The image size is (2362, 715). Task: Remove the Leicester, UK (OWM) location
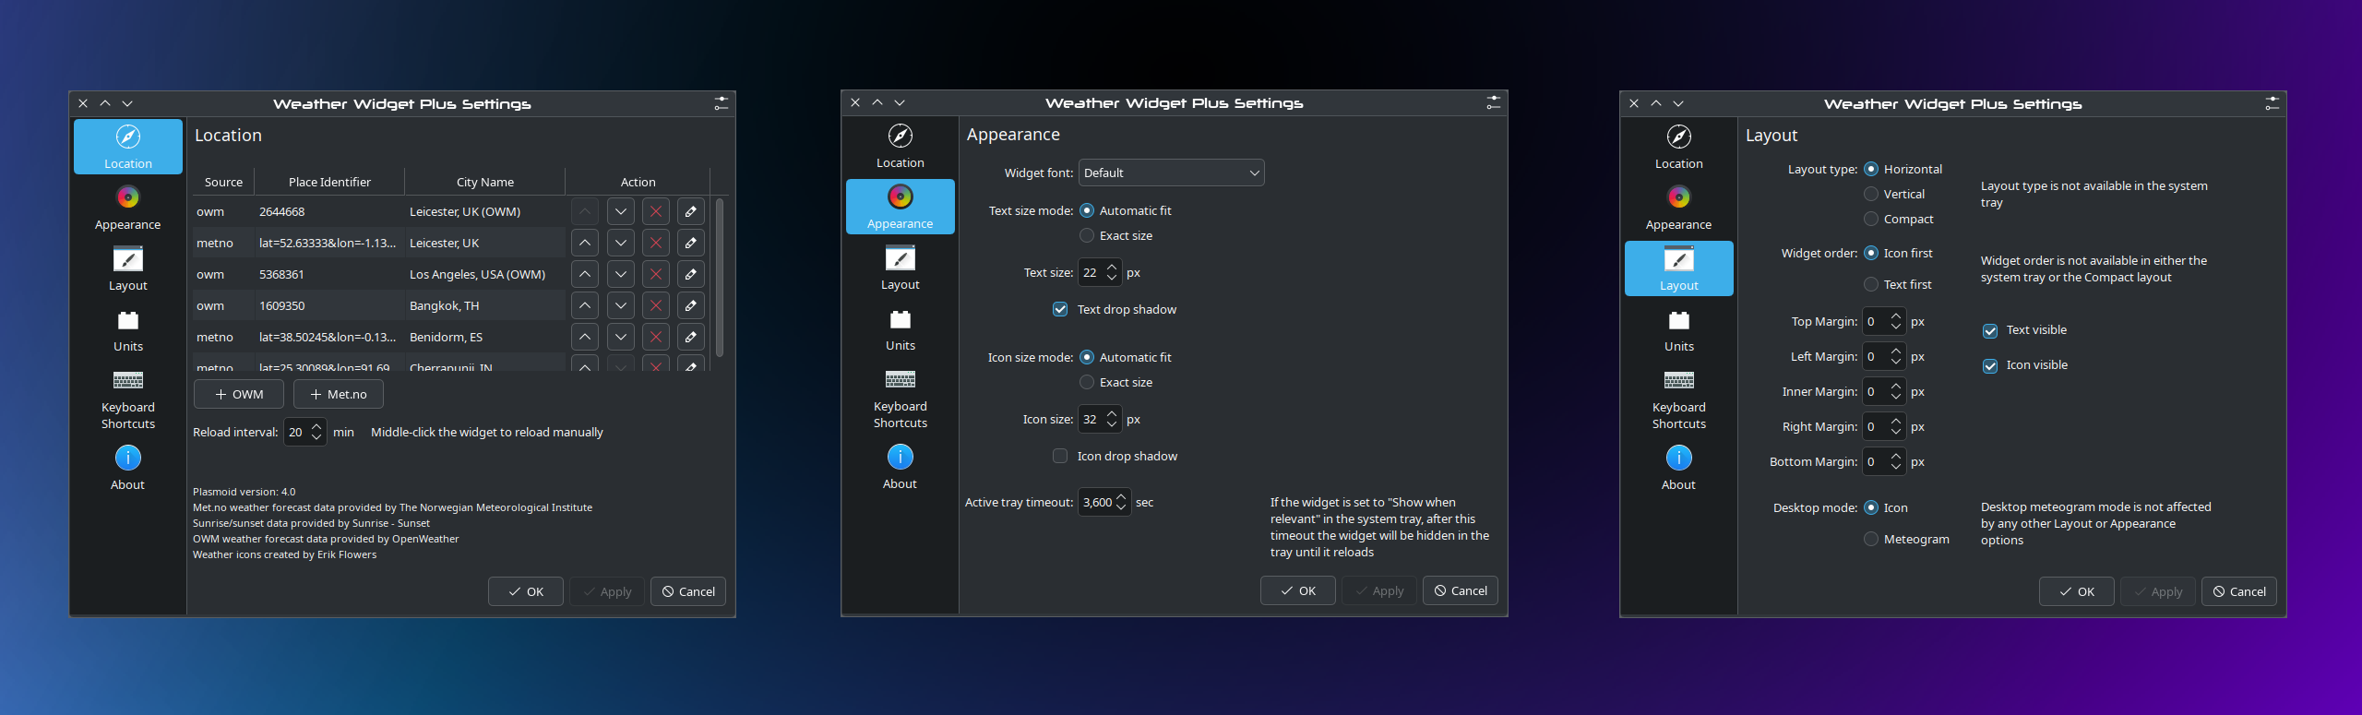656,212
